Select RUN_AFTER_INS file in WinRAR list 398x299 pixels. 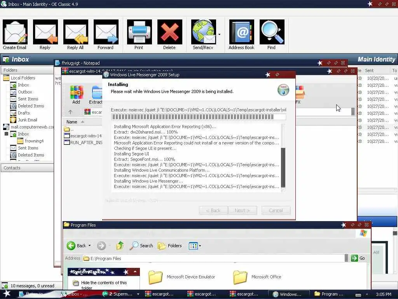coord(83,142)
